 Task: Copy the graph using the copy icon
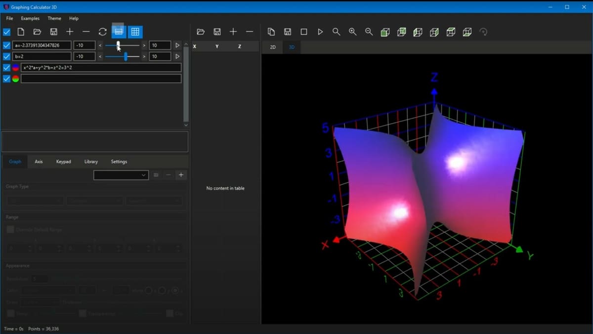click(271, 32)
